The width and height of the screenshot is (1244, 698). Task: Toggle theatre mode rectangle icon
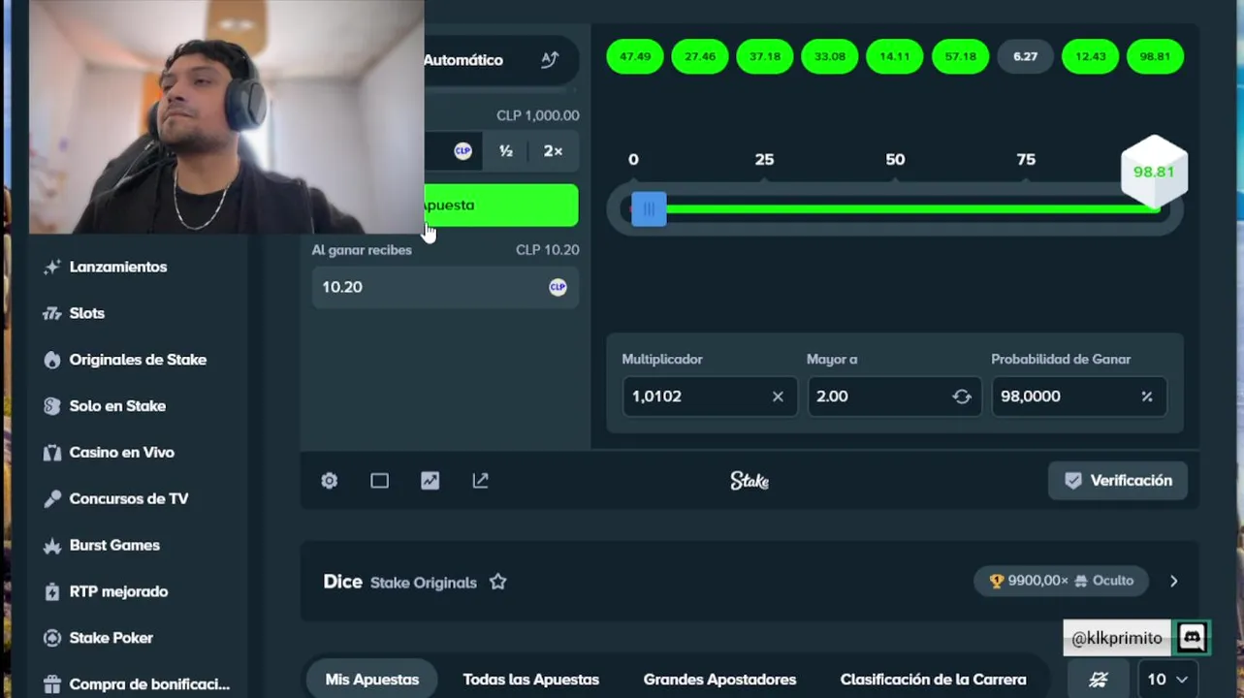point(380,481)
